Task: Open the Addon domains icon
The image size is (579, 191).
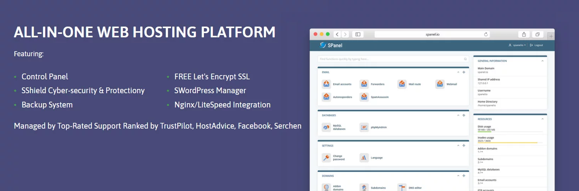Action: (326, 188)
